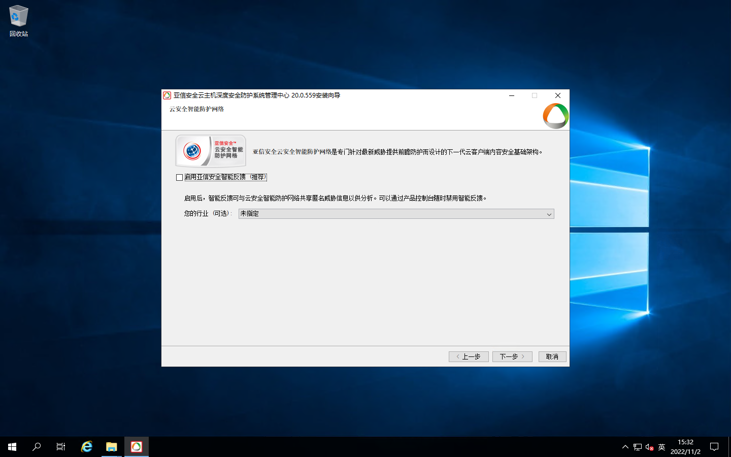731x457 pixels.
Task: Launch Internet Explorer from the taskbar
Action: click(87, 447)
